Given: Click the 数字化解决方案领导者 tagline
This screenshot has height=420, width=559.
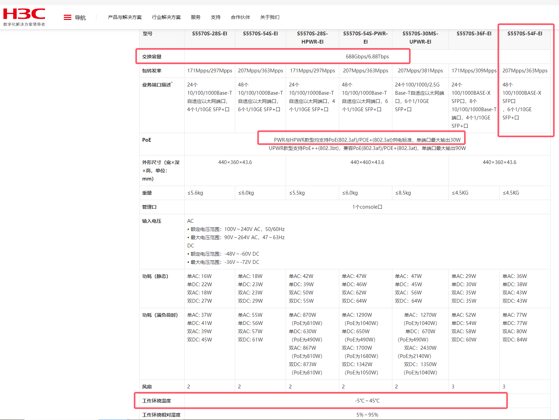Looking at the screenshot, I should point(24,24).
